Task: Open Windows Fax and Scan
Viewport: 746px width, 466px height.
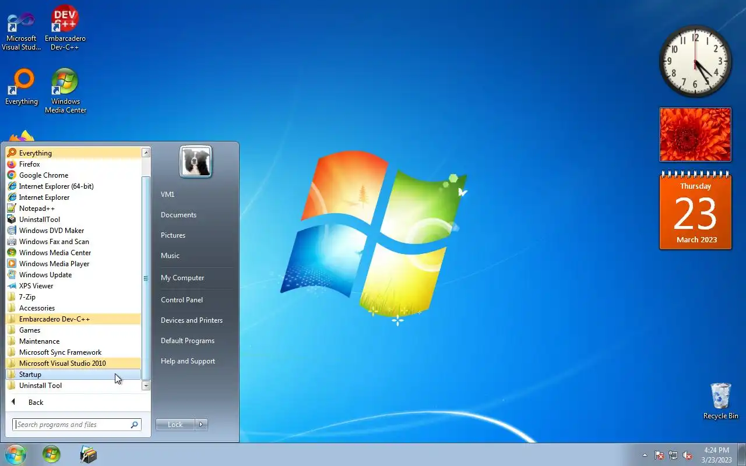Action: pos(73,242)
